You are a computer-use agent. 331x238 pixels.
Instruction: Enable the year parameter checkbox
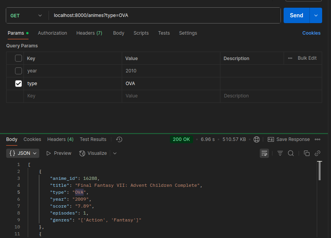(x=18, y=71)
